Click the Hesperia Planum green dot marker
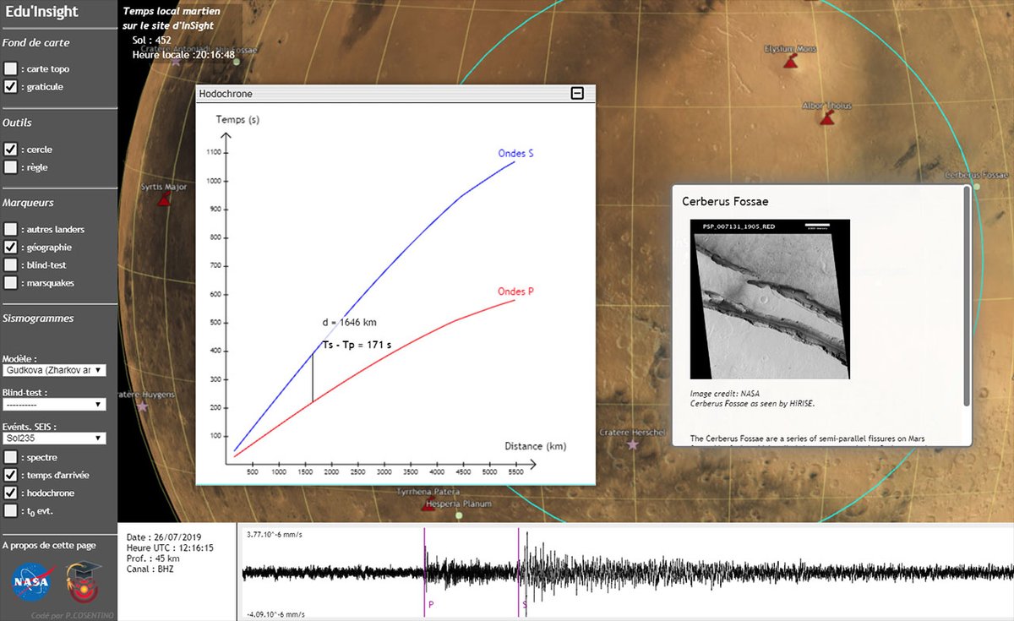This screenshot has height=621, width=1014. tap(459, 515)
